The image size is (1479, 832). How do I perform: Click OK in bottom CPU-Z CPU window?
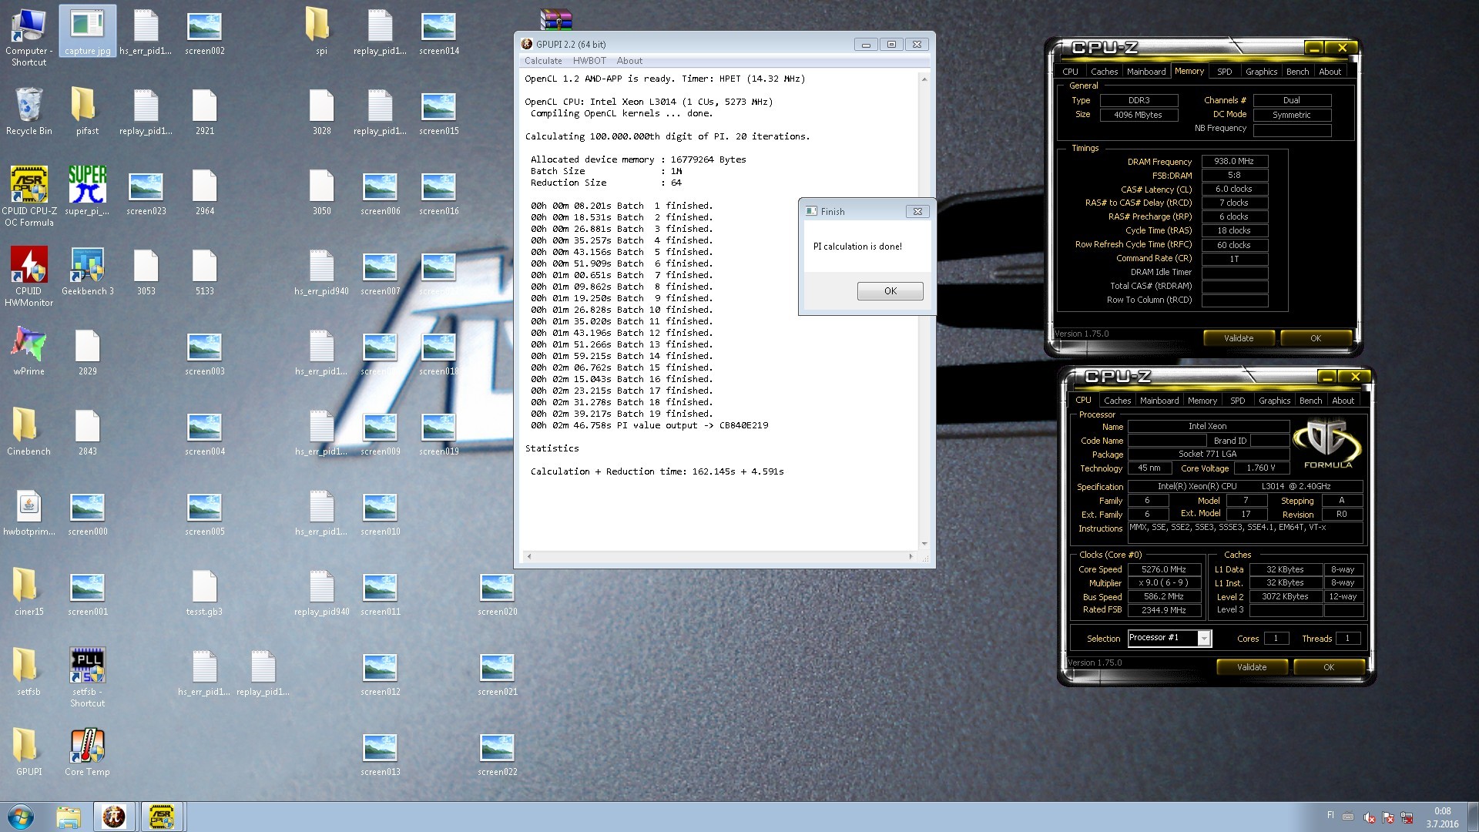tap(1329, 667)
